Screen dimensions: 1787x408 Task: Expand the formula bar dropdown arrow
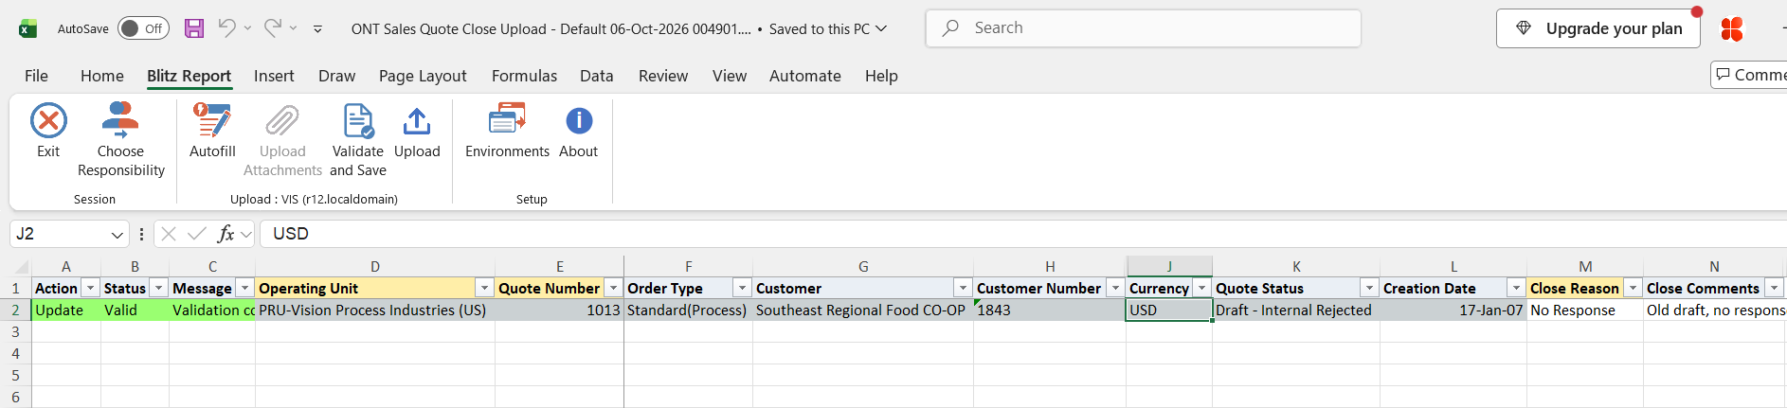pyautogui.click(x=246, y=234)
